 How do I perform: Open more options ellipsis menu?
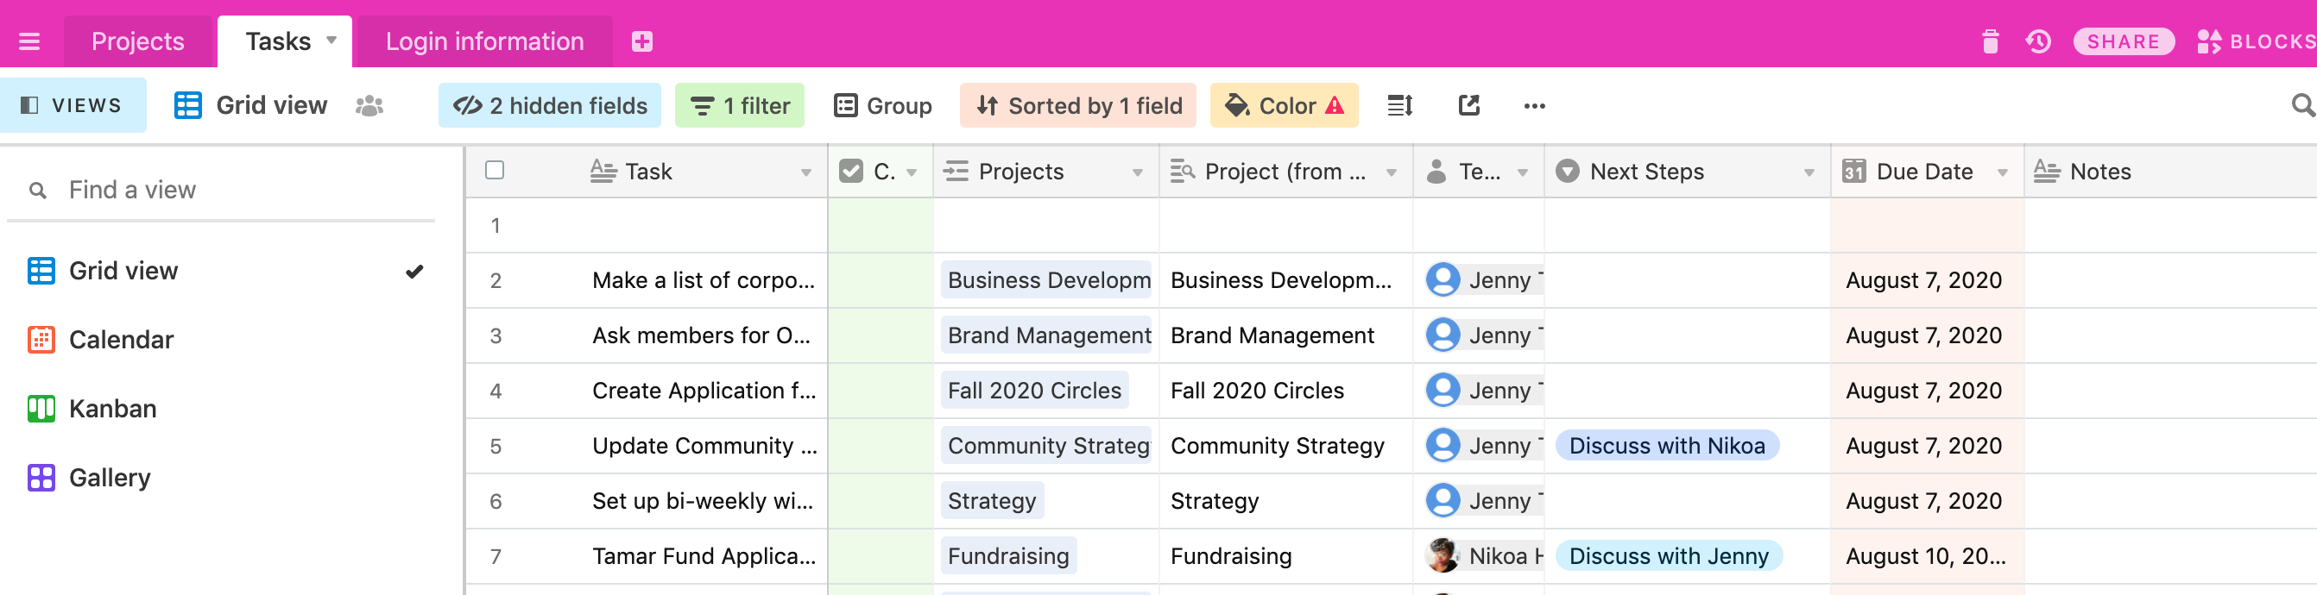pos(1533,106)
